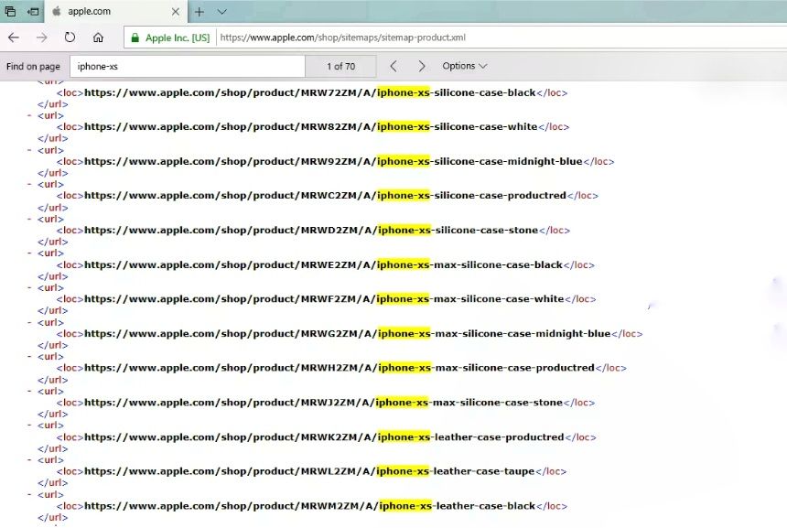Click the MRWG2ZM max-silicone-case-midnight-blue URL text
Viewport: 787px width, 528px height.
click(x=348, y=334)
